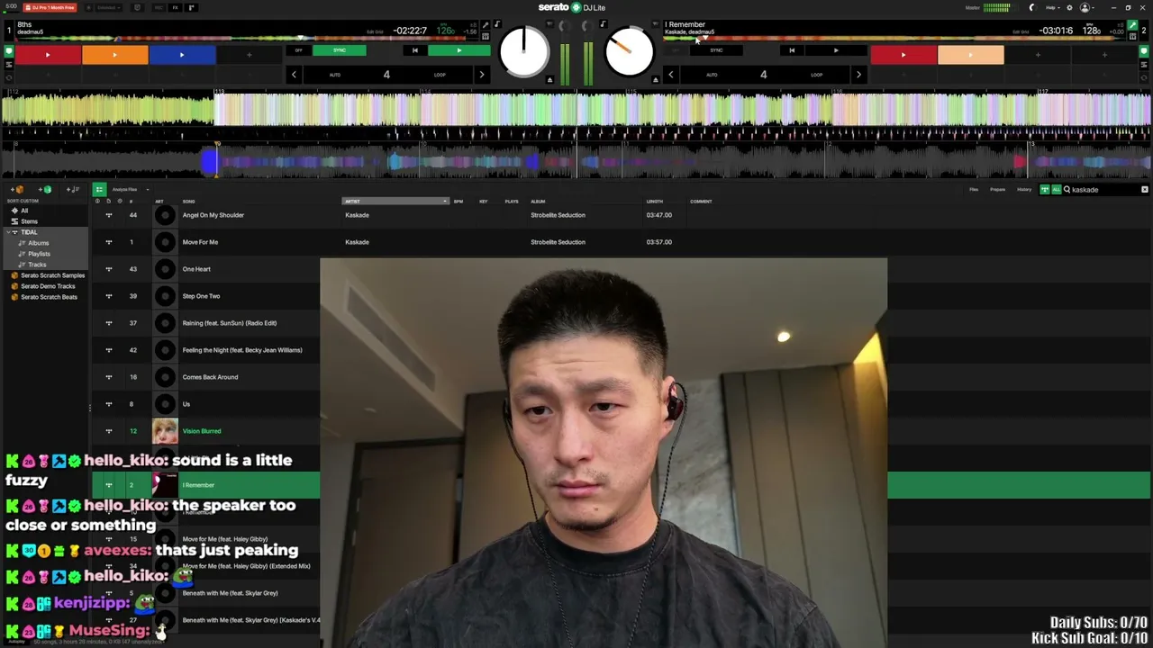
Task: Open the settings gear
Action: (1069, 7)
